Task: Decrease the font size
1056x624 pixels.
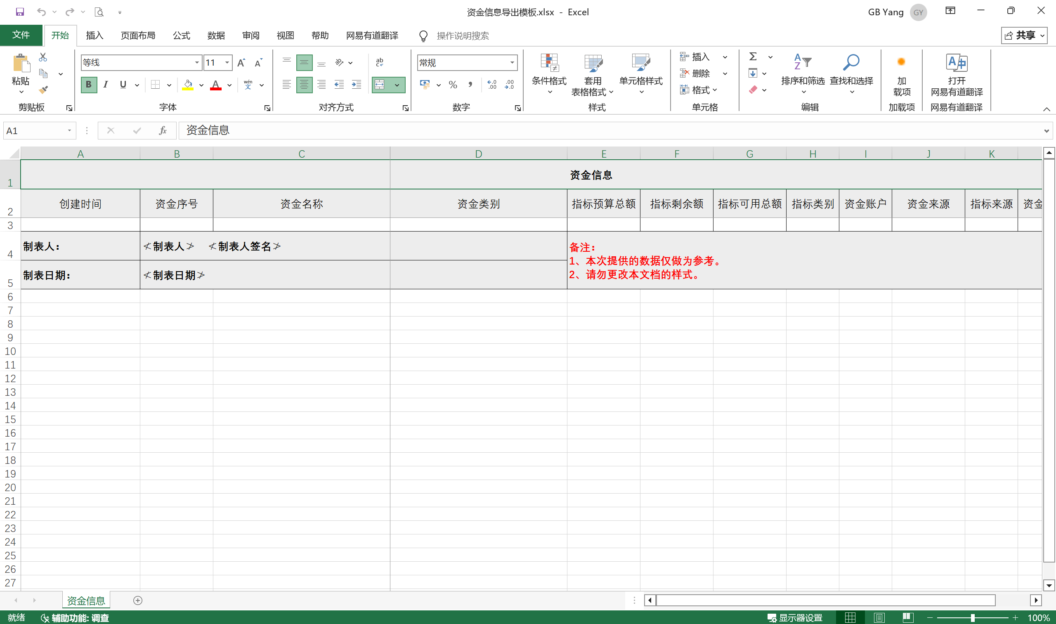Action: (259, 63)
